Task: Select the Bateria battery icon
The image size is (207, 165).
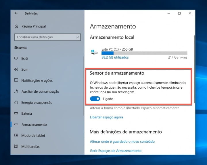Action: (x=16, y=113)
